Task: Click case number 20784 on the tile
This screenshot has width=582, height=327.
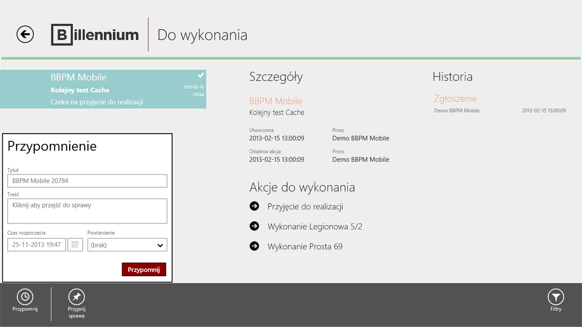Action: (198, 95)
